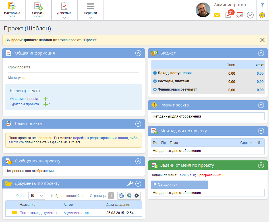Expand the Доход, поступления budget row
The width and height of the screenshot is (269, 222).
pyautogui.click(x=155, y=73)
